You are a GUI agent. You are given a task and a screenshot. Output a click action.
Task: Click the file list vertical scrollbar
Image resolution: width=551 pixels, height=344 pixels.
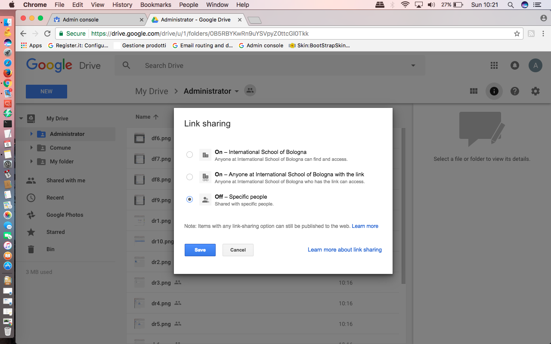click(x=403, y=206)
